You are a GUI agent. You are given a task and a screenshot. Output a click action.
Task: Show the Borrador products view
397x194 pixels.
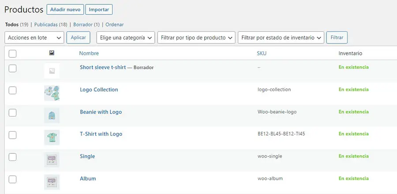click(86, 25)
